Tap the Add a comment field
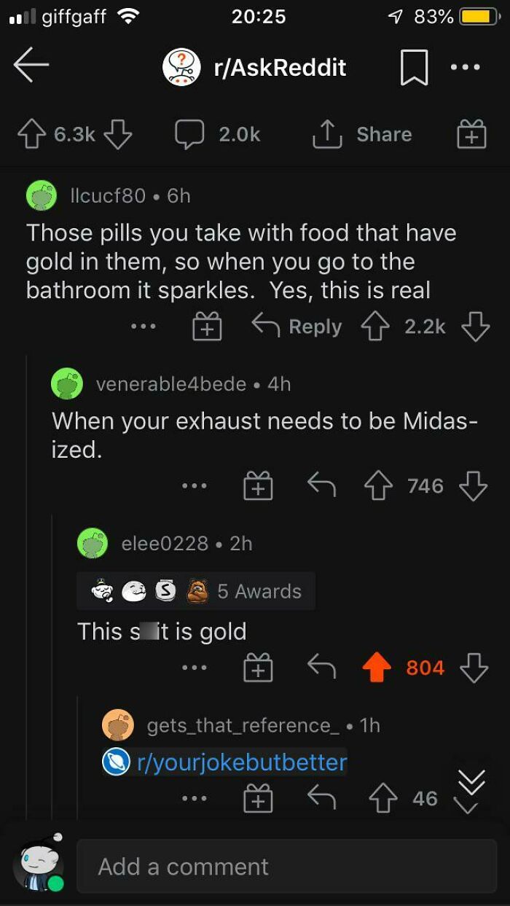Screen dimensions: 510x906 (x=284, y=866)
